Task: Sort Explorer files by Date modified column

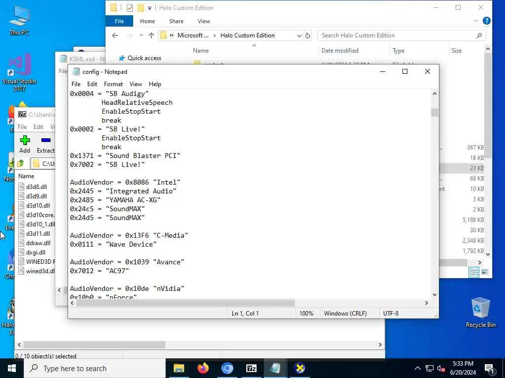Action: (340, 51)
